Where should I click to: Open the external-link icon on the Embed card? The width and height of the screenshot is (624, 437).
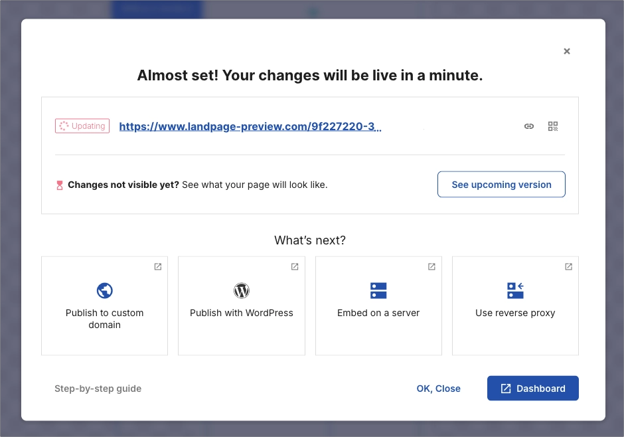point(431,266)
